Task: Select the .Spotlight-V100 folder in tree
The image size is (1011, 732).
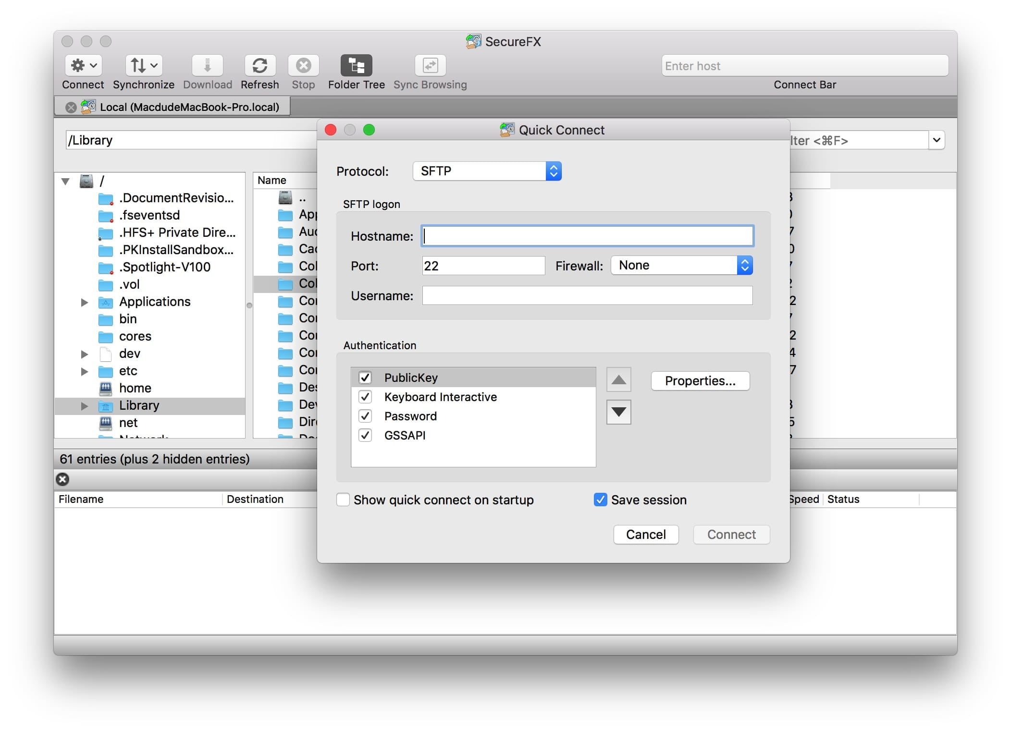Action: click(x=164, y=267)
